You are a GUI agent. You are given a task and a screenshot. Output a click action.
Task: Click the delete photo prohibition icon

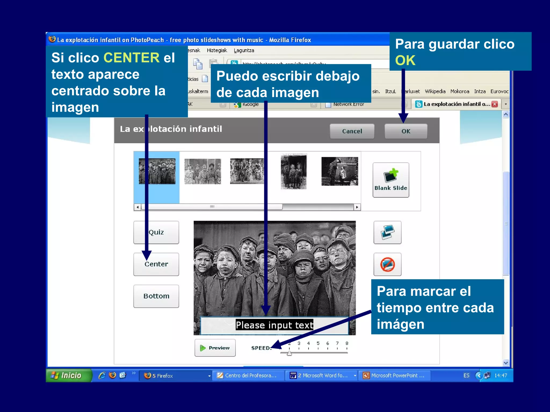click(388, 264)
